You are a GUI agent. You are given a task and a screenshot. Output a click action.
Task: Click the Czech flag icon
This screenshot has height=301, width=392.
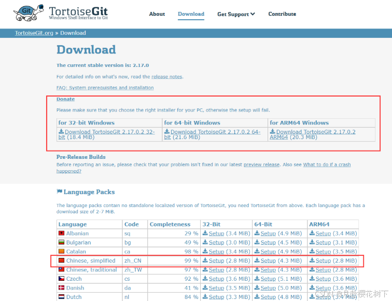pos(61,279)
